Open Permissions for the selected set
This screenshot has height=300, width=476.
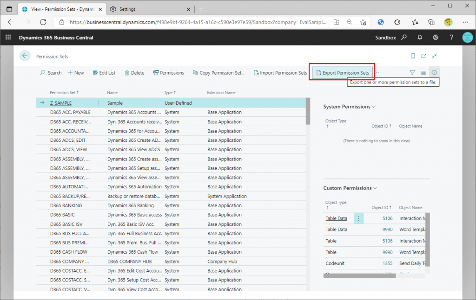click(169, 73)
